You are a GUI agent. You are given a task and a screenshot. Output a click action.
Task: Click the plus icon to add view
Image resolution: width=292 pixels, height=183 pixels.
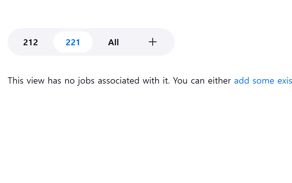click(153, 42)
